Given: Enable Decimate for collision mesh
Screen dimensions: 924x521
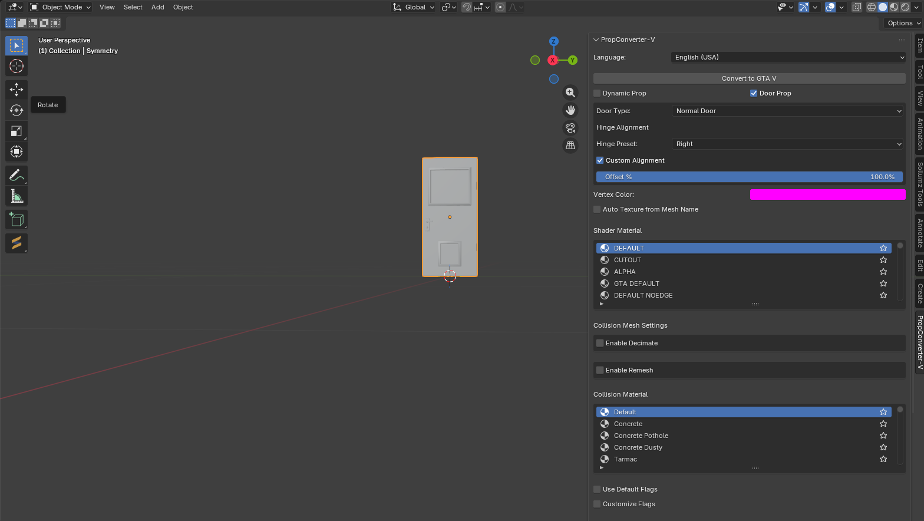Looking at the screenshot, I should pyautogui.click(x=600, y=343).
